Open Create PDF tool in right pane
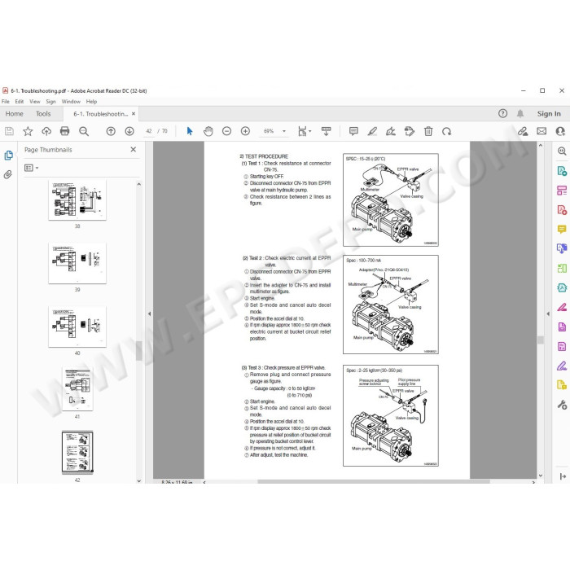 562,210
